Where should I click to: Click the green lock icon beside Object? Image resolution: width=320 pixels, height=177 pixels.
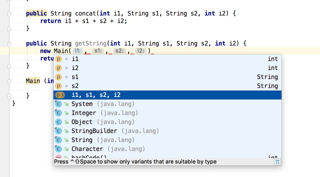[x=66, y=122]
